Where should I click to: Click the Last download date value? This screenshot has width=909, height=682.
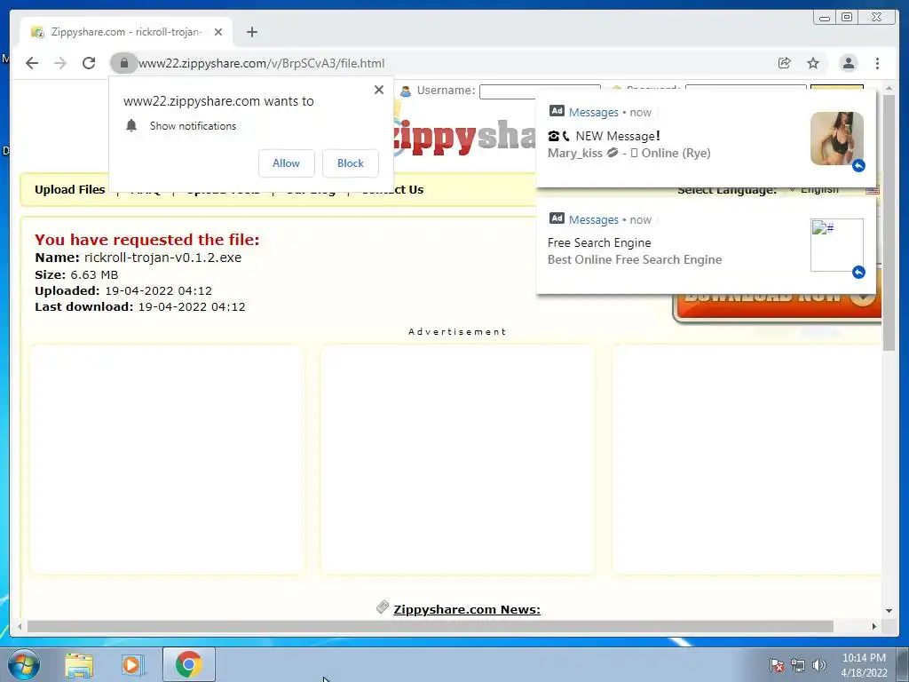coord(192,306)
